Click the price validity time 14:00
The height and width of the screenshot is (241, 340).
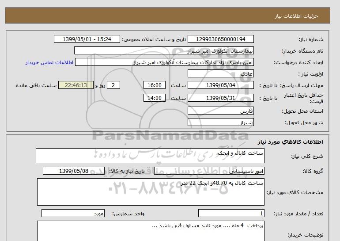coord(155,98)
